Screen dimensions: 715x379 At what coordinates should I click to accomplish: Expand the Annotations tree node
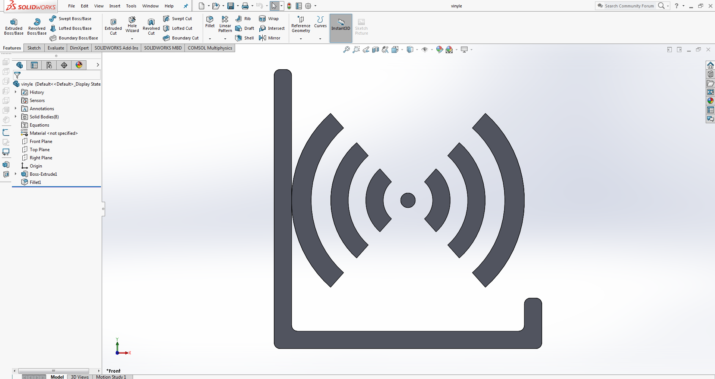(x=16, y=108)
